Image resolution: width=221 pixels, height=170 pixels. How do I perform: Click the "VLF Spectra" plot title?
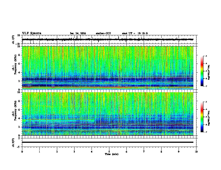click(x=32, y=33)
